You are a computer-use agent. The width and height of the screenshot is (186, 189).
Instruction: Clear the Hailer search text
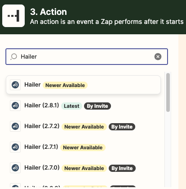pos(158,57)
